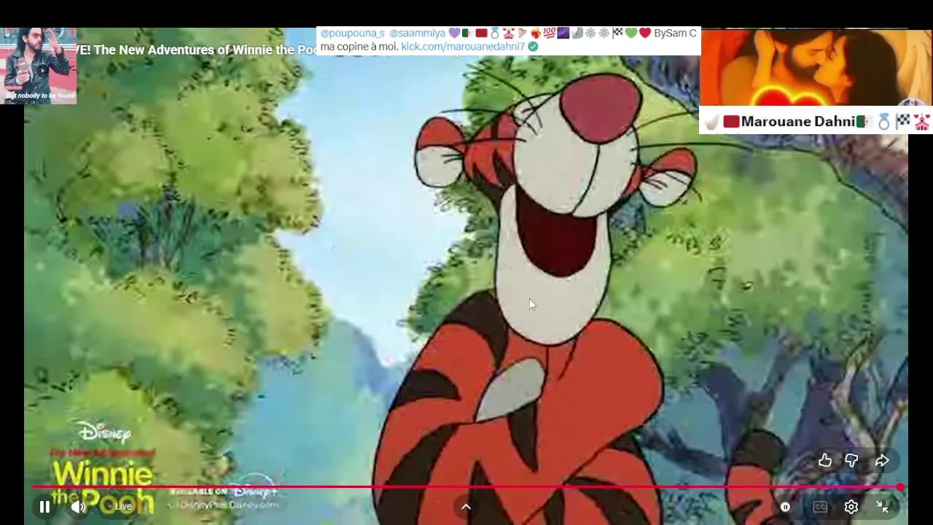This screenshot has height=525, width=933.
Task: Like the video with thumbs up
Action: (x=825, y=460)
